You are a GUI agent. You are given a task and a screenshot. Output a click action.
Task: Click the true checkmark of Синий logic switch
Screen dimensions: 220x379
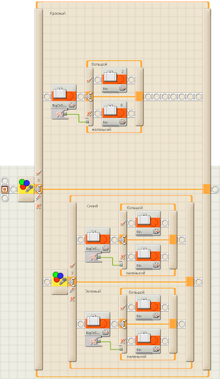123,223
